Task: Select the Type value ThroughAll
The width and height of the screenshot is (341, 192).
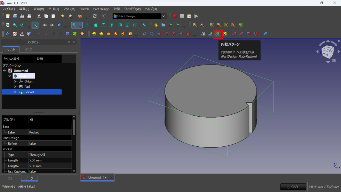Action: click(x=50, y=155)
